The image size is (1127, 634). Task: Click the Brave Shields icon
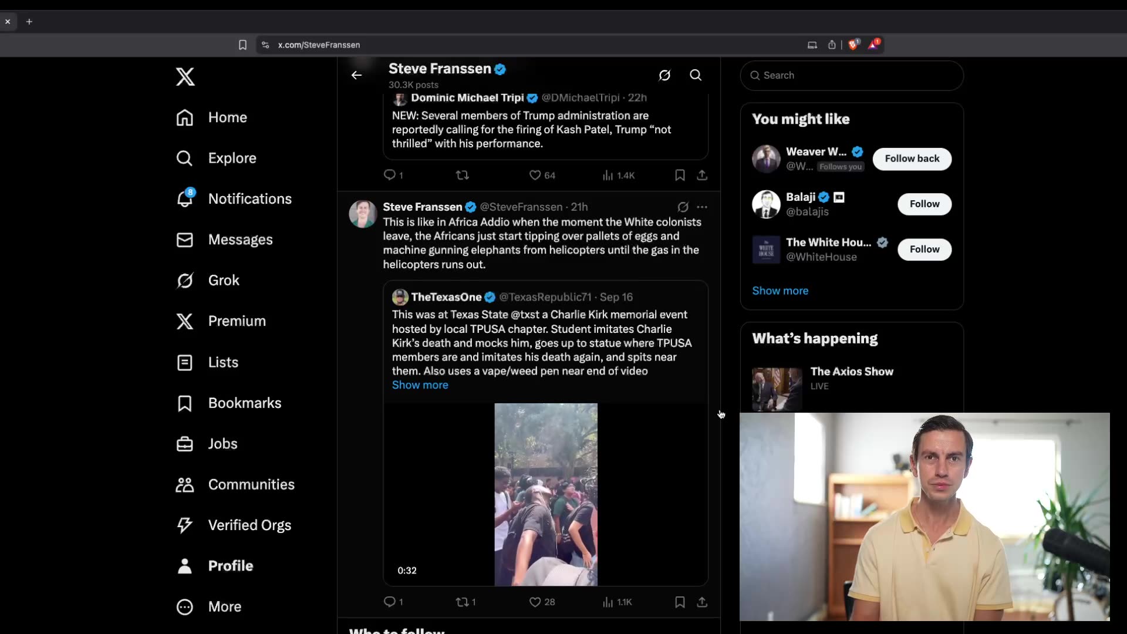pyautogui.click(x=853, y=45)
